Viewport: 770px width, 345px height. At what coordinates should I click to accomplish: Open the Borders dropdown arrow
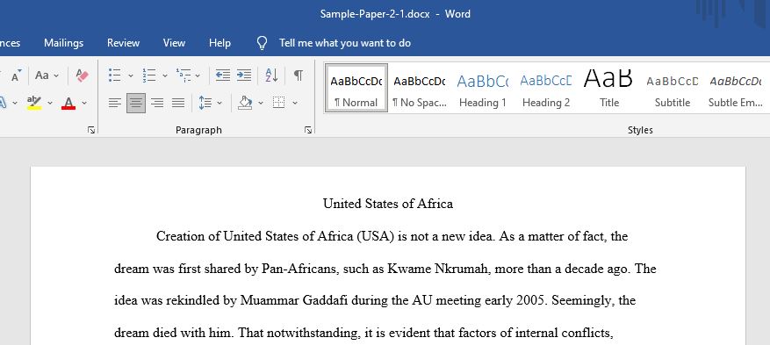click(x=295, y=103)
